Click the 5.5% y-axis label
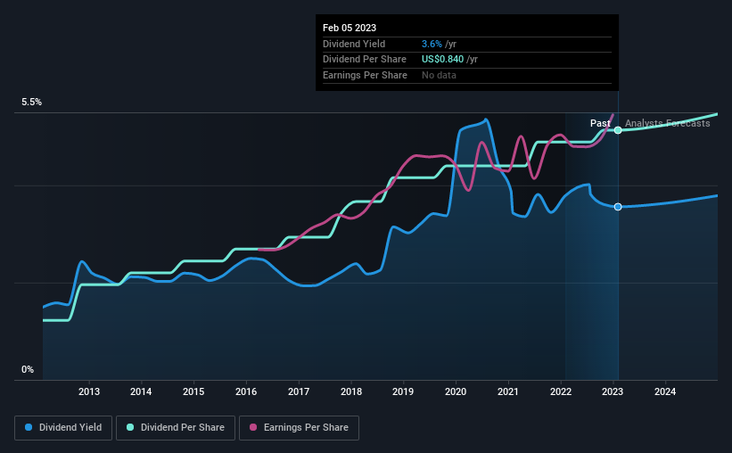The height and width of the screenshot is (453, 732). point(31,103)
